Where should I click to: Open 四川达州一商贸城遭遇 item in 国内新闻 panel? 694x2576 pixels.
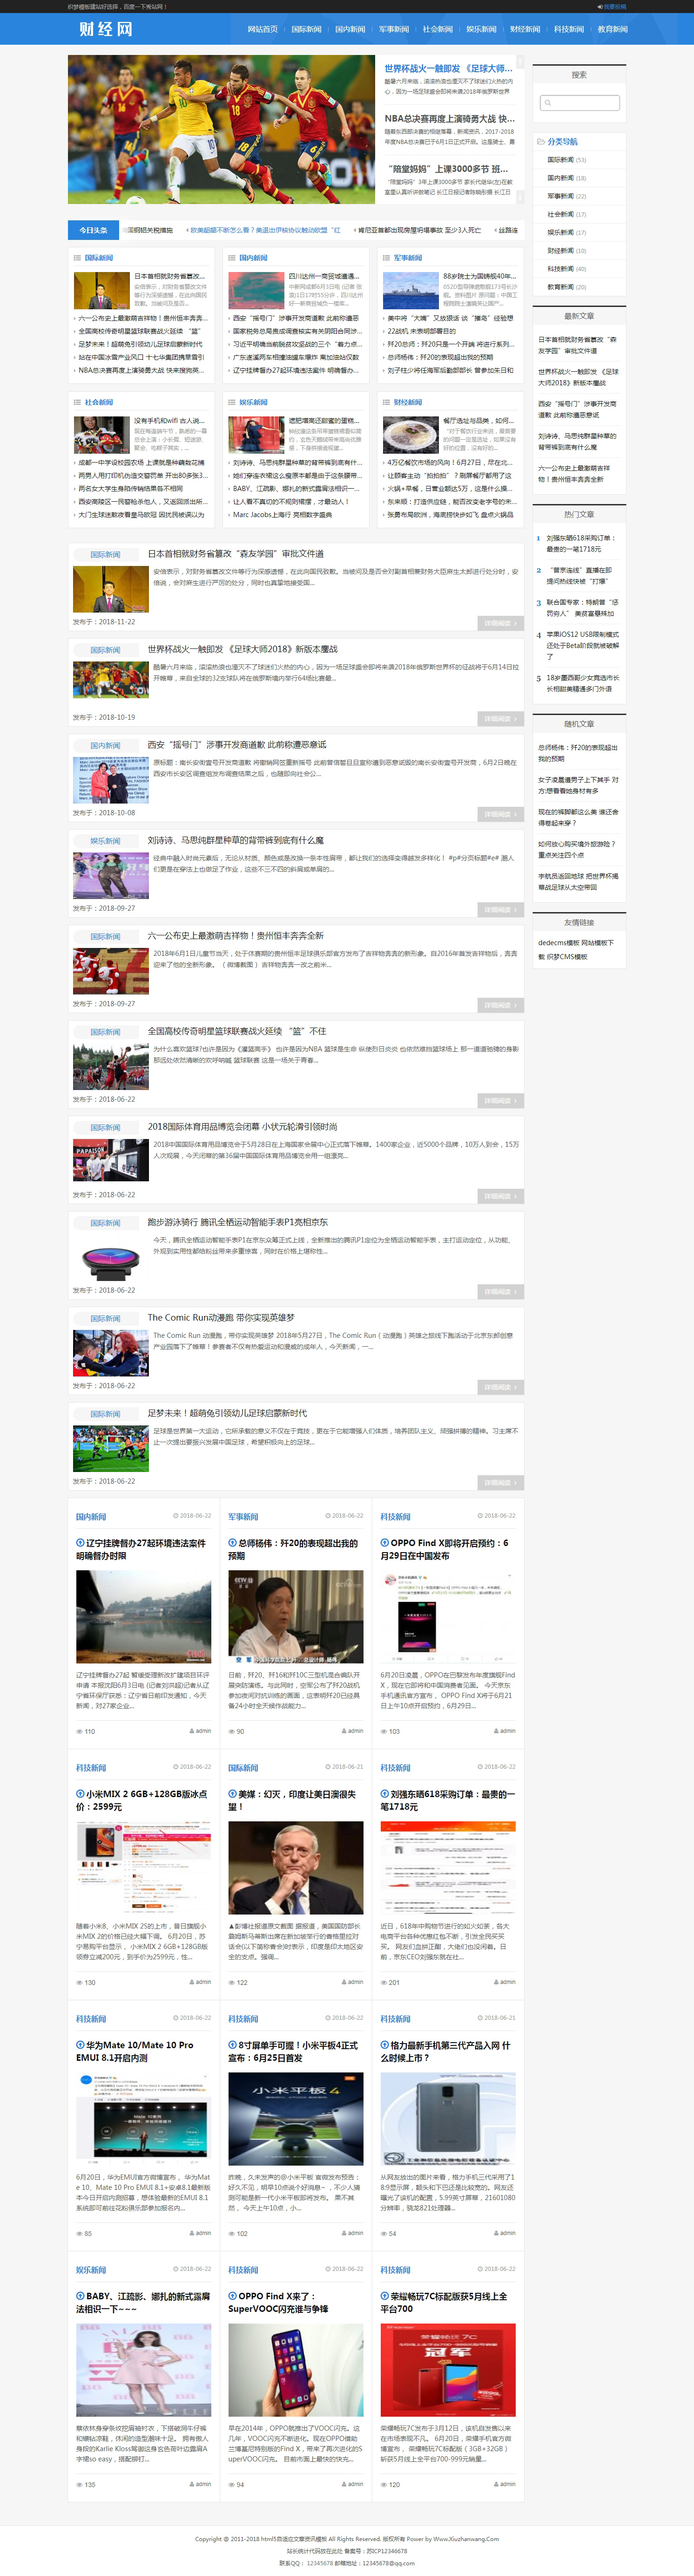coord(324,276)
